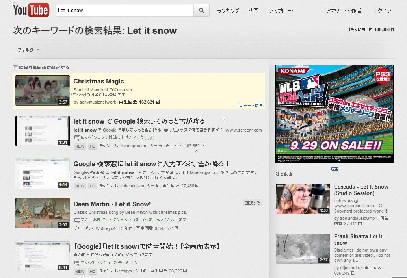Open Dean Martin - Let it Snow! title
This screenshot has width=407, height=278.
(112, 204)
